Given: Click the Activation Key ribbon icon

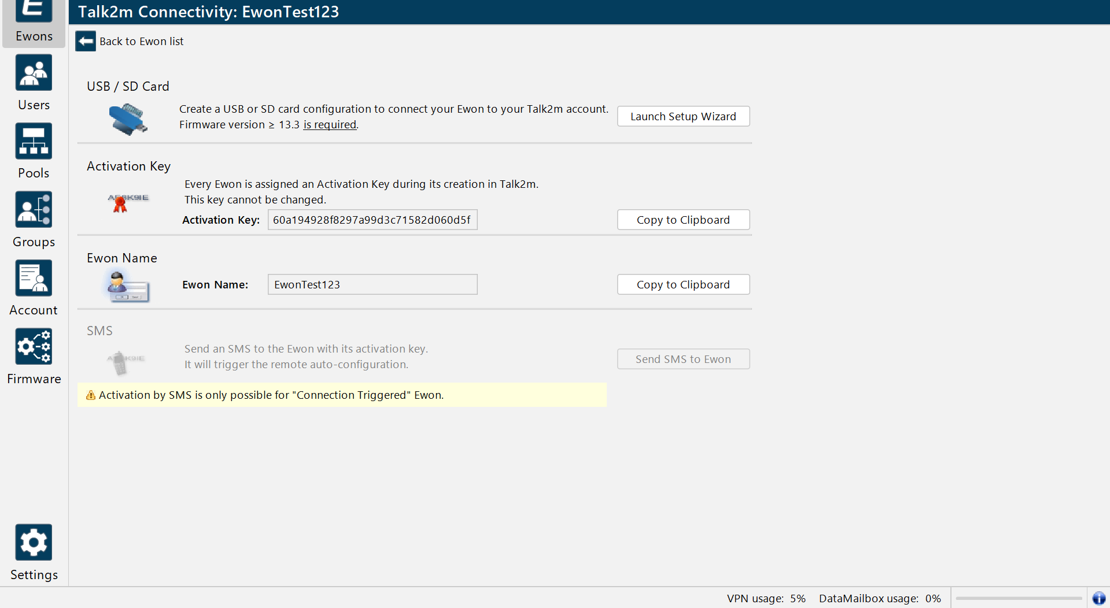Looking at the screenshot, I should [127, 203].
